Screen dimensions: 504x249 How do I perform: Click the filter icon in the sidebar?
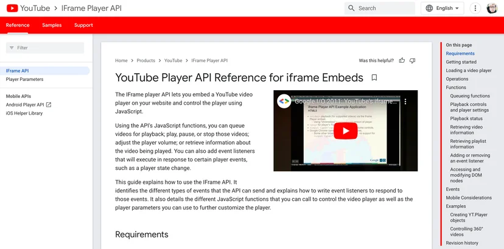[x=12, y=48]
